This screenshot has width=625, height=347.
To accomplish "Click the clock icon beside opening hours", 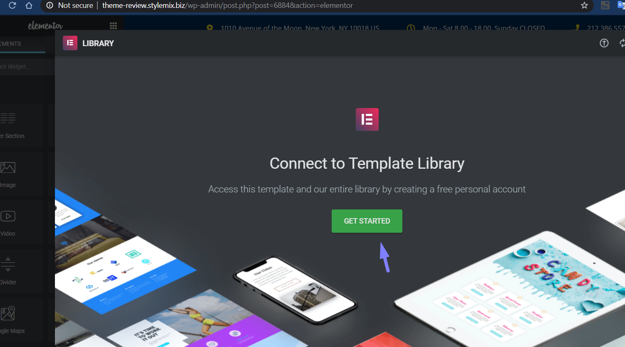I will click(411, 28).
